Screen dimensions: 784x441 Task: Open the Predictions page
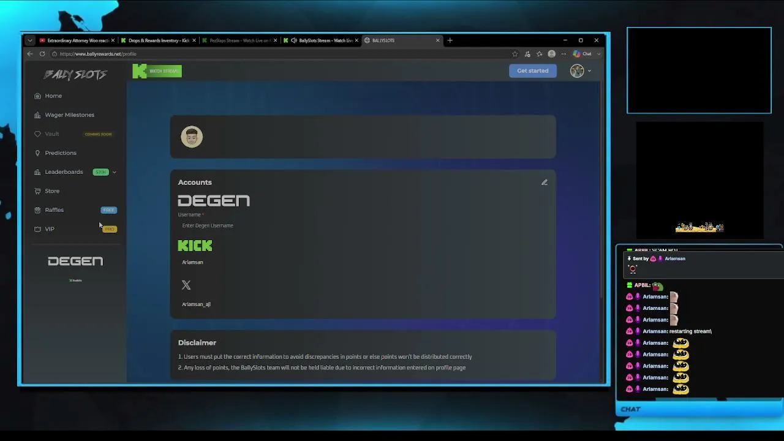click(61, 153)
